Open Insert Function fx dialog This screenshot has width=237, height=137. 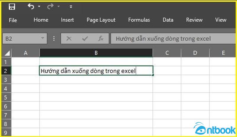[101, 39]
